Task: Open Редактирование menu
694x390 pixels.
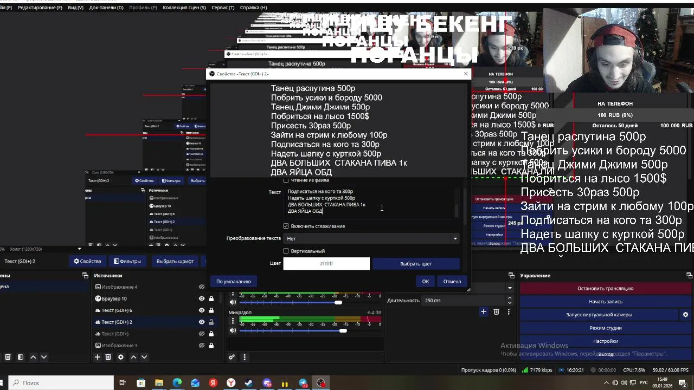Action: point(40,8)
